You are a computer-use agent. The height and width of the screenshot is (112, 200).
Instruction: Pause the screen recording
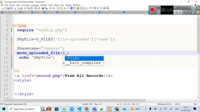(158, 12)
